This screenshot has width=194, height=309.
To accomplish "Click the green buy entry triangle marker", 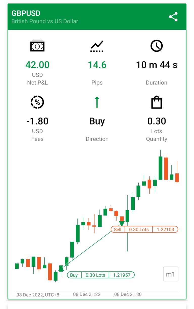I will click(x=61, y=268).
